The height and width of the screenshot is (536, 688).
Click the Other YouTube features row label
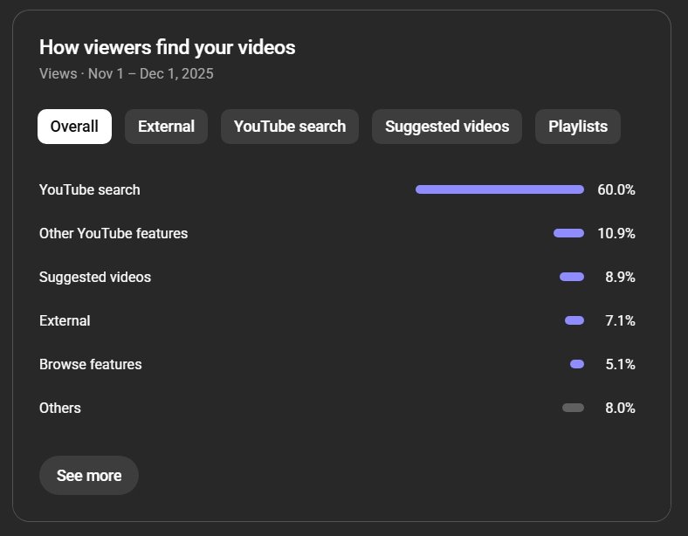click(114, 233)
